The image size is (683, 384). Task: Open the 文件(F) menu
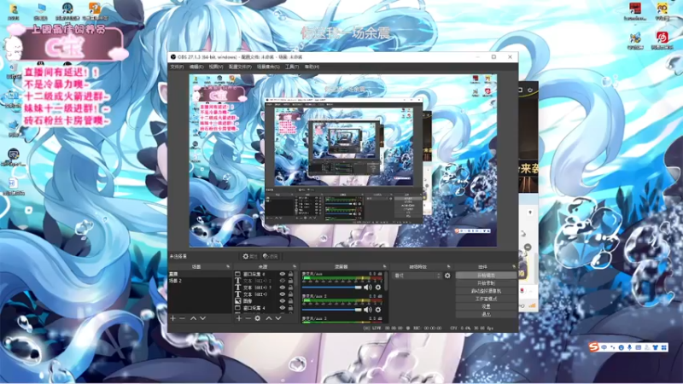point(177,67)
